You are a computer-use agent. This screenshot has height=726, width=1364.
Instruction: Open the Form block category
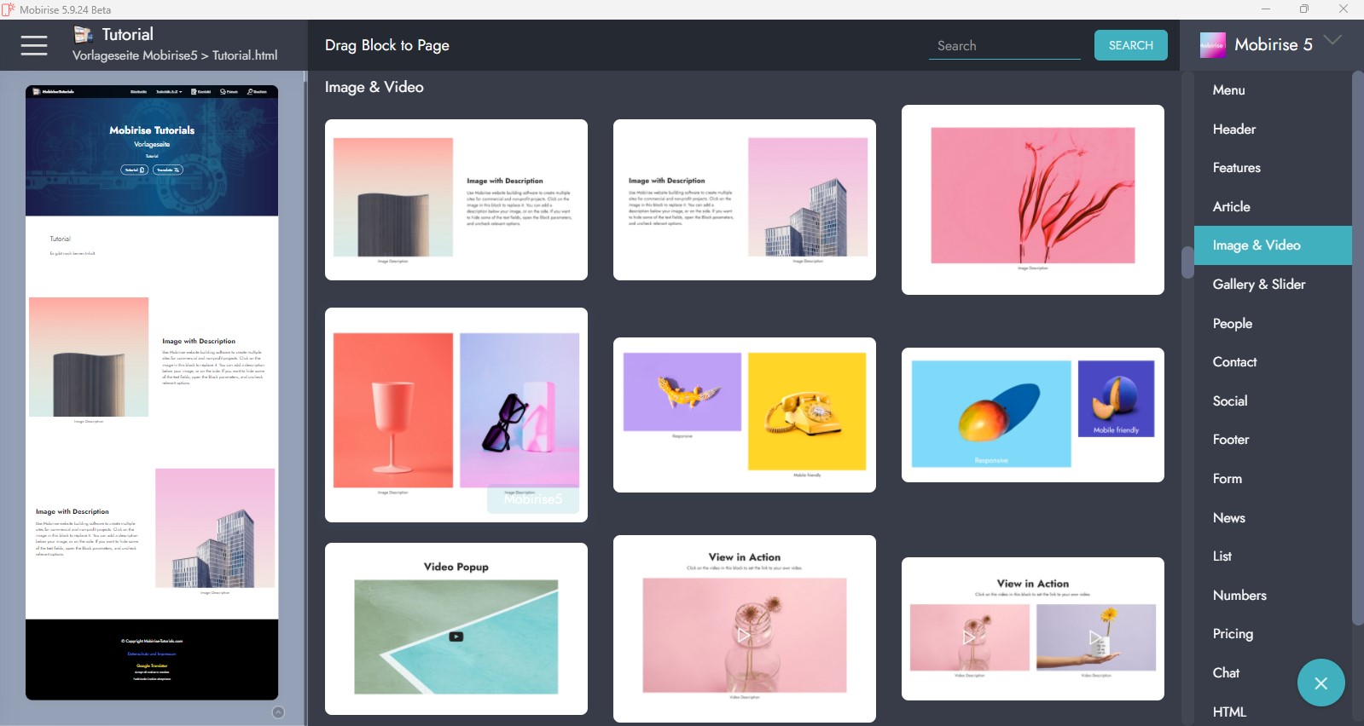tap(1228, 479)
